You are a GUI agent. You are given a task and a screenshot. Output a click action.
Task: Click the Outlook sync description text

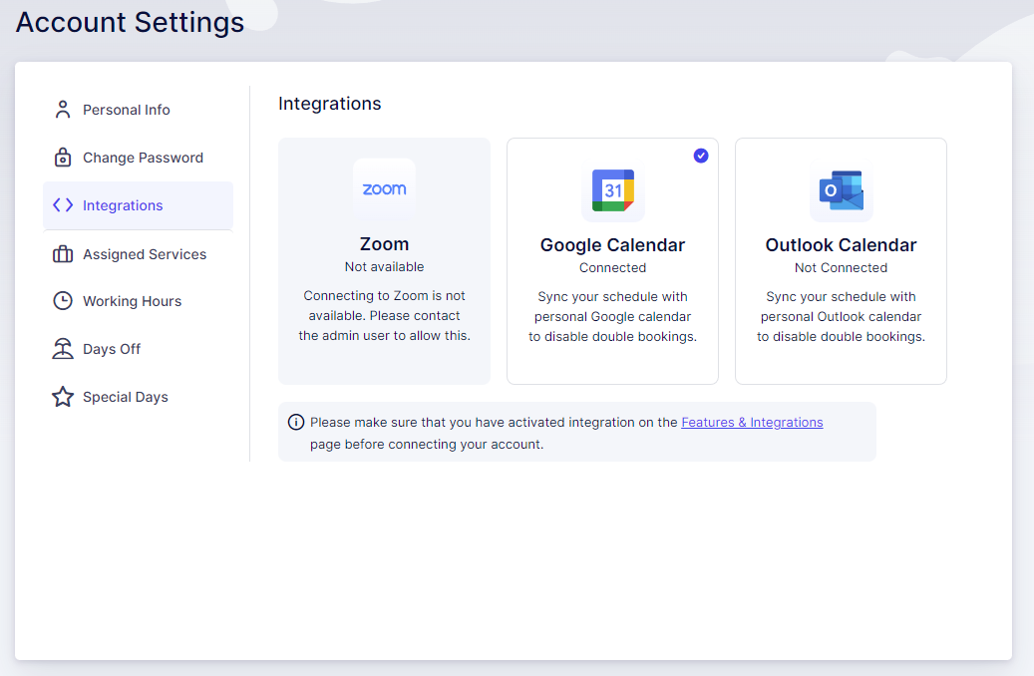pos(841,317)
